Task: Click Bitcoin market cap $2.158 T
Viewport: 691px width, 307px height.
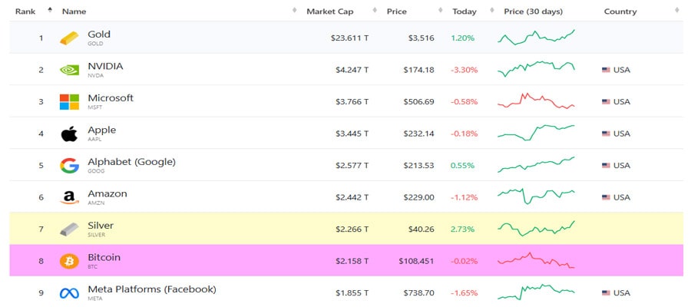Action: click(x=352, y=261)
